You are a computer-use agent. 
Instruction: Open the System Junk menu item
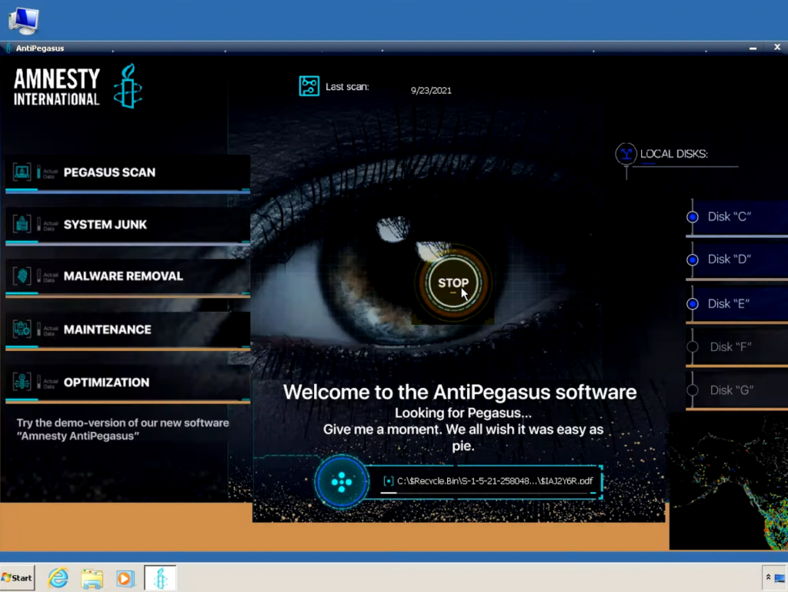105,225
